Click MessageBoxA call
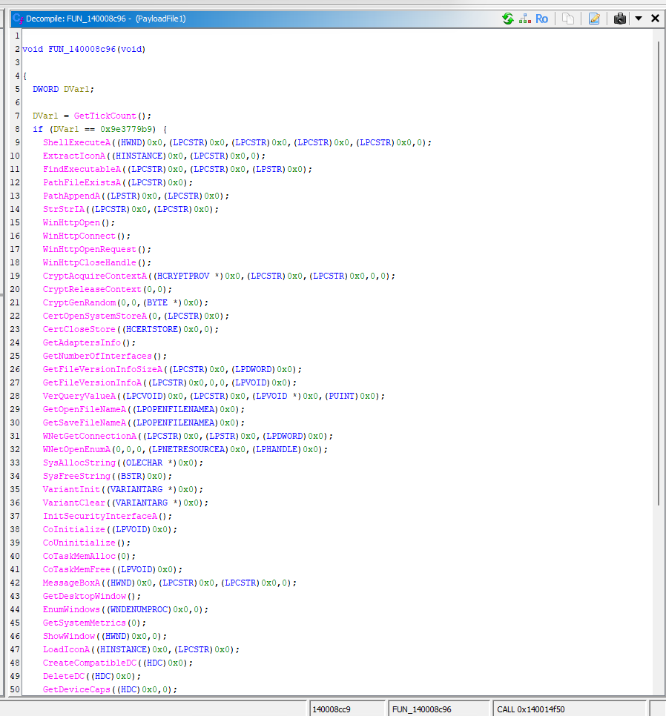This screenshot has height=716, width=666. tap(71, 582)
